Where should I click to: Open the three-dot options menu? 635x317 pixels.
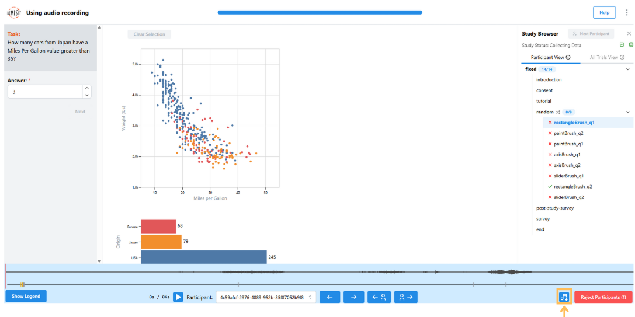[627, 12]
